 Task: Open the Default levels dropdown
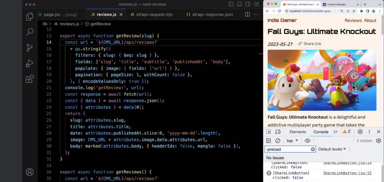332,149
